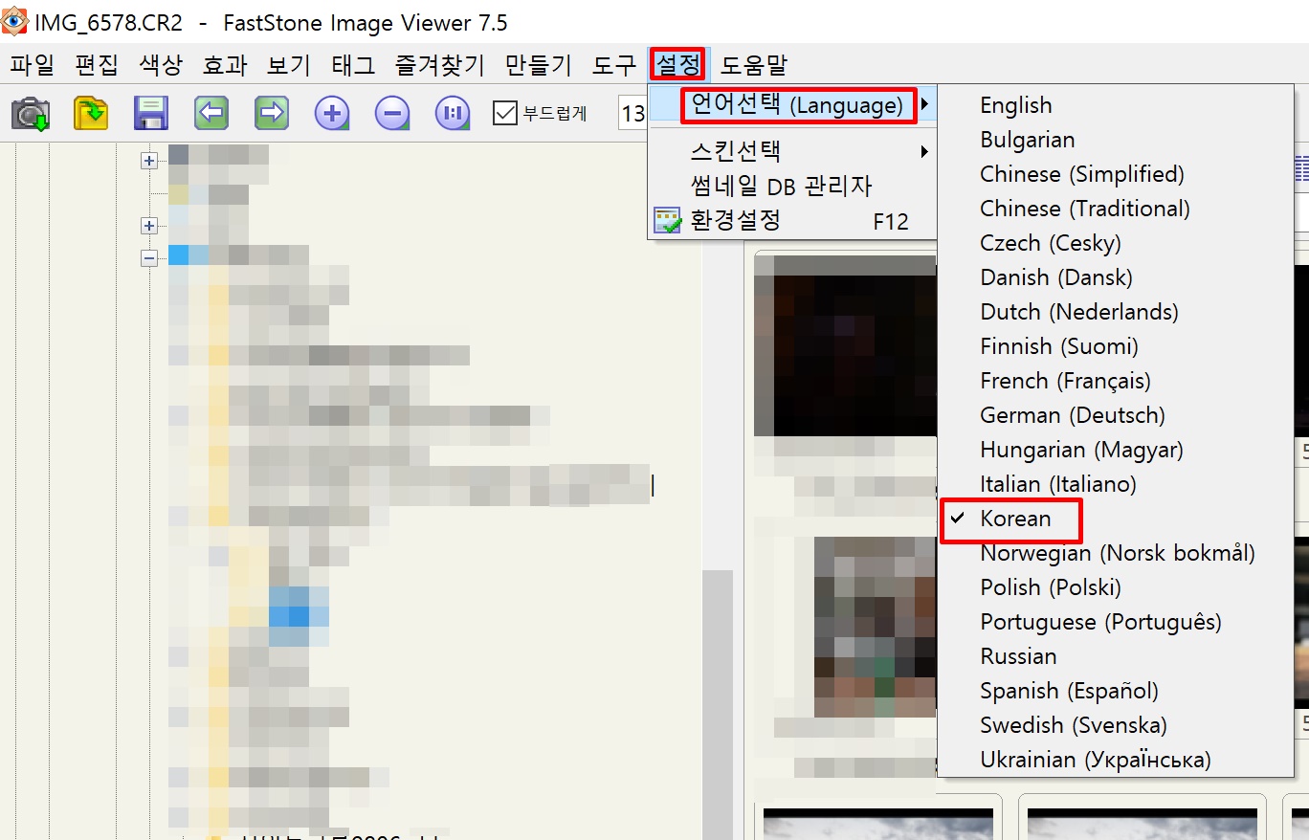1309x840 pixels.
Task: Click the acquire from scanner camera icon
Action: 31,113
